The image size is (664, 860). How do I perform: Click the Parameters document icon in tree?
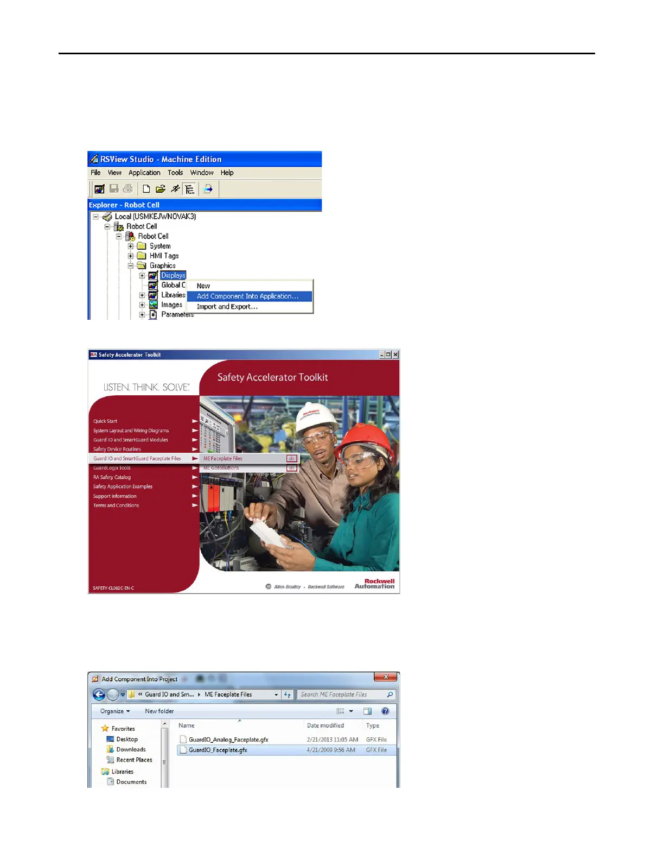tap(154, 314)
